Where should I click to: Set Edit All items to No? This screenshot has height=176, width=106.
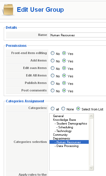[52, 76]
